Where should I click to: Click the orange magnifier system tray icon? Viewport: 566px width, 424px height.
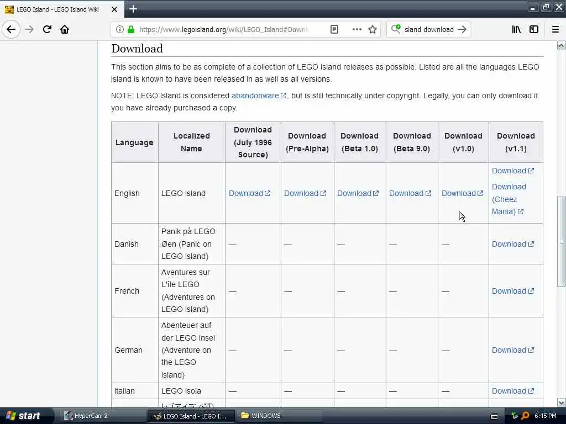525,416
